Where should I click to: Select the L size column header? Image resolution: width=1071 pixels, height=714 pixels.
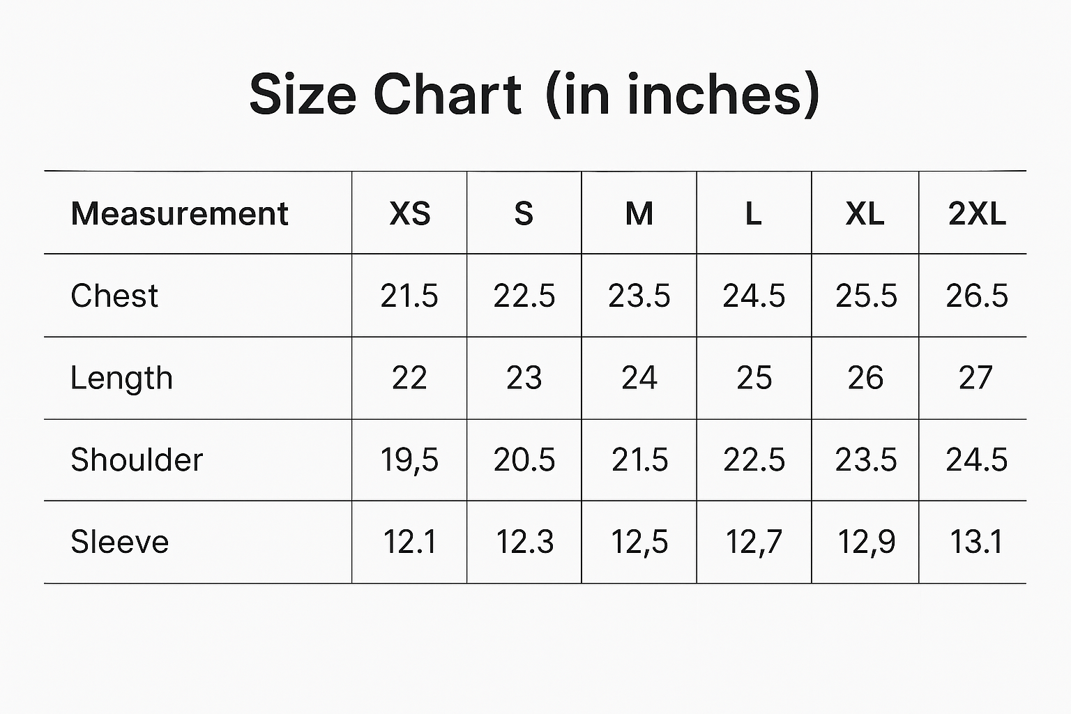(x=753, y=213)
